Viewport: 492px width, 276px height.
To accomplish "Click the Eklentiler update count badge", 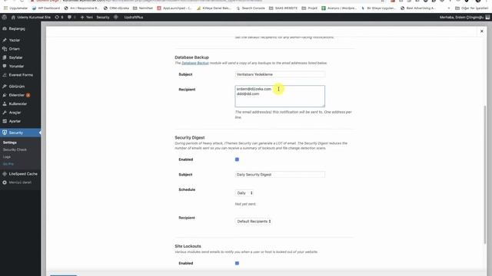I will (28, 95).
